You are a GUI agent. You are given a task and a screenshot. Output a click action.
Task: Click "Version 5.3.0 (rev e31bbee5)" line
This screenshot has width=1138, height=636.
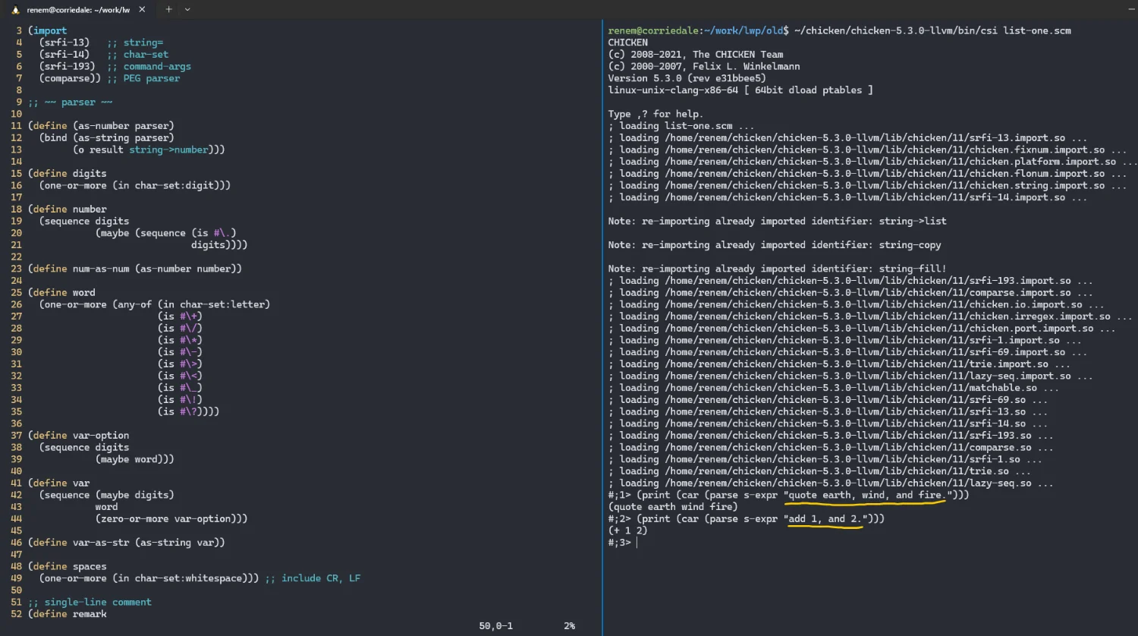[x=687, y=78]
